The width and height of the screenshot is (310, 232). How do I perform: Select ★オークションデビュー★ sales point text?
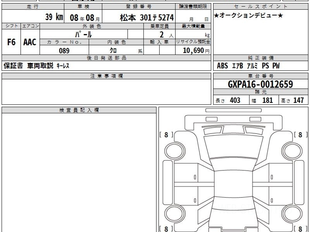(249, 16)
